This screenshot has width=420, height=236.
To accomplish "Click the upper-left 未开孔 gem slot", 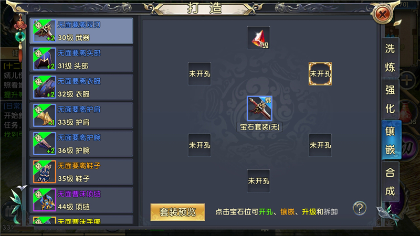I will coord(199,74).
